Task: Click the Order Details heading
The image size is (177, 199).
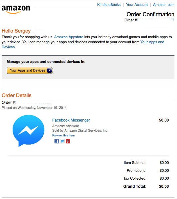Action: [17, 95]
